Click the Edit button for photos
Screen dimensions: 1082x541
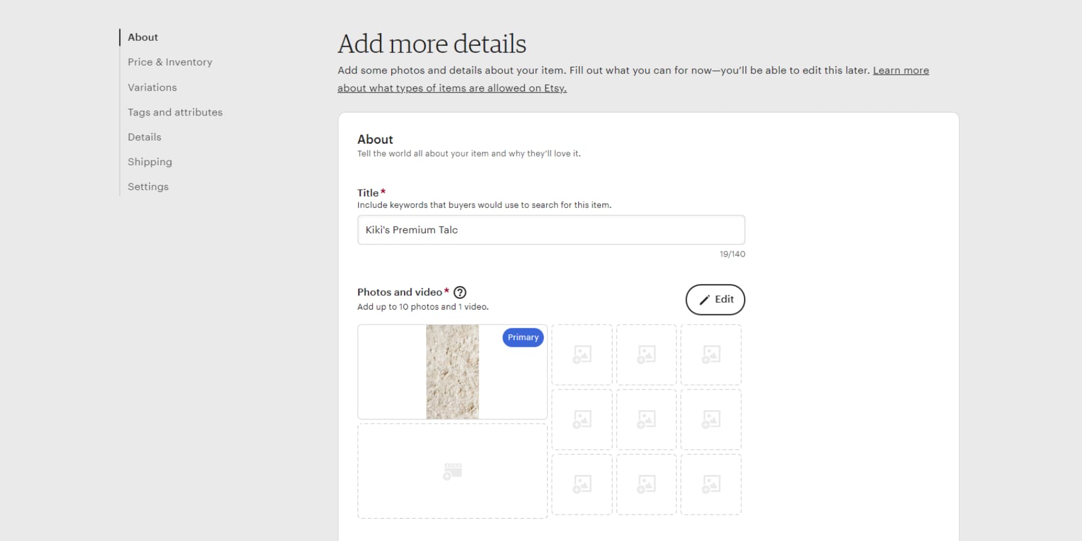715,299
